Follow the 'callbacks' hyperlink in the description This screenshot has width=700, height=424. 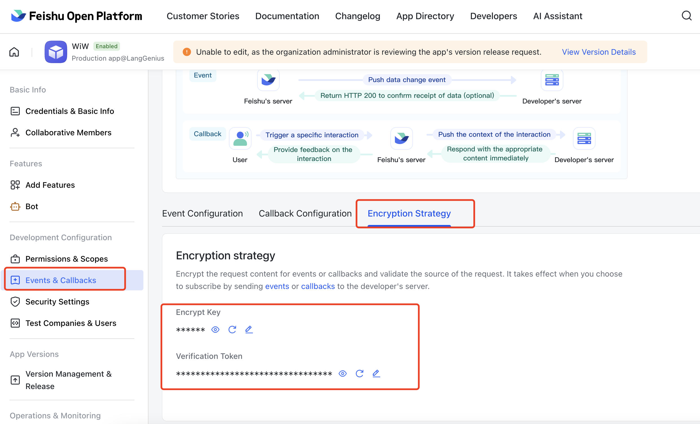pos(318,286)
